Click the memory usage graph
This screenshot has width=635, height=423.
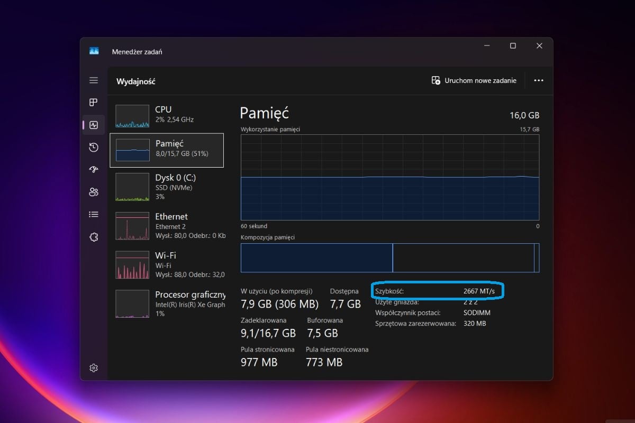tap(389, 177)
